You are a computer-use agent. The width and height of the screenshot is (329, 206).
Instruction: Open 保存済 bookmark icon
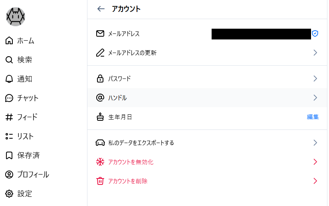(x=9, y=155)
